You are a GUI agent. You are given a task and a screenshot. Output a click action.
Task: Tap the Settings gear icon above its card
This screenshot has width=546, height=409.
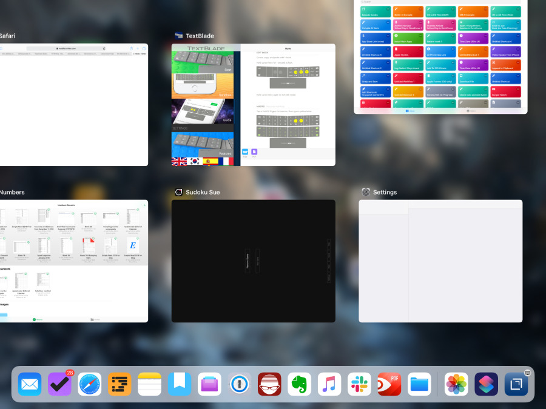(x=366, y=192)
